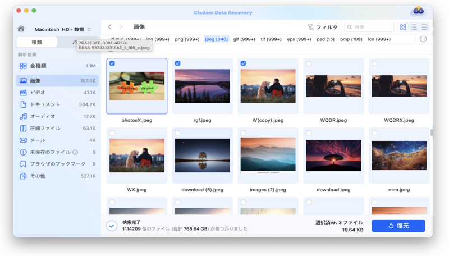
Task: Switch to list view layout
Action: [x=414, y=27]
